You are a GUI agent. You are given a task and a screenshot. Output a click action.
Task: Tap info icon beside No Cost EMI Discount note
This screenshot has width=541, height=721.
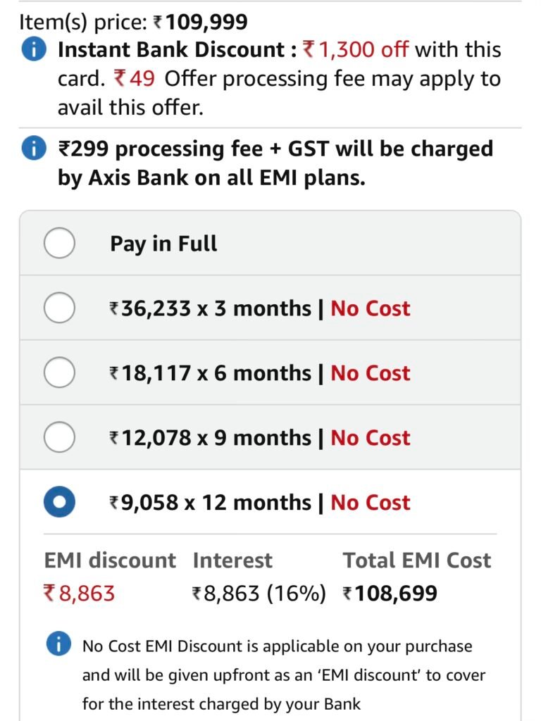[58, 645]
